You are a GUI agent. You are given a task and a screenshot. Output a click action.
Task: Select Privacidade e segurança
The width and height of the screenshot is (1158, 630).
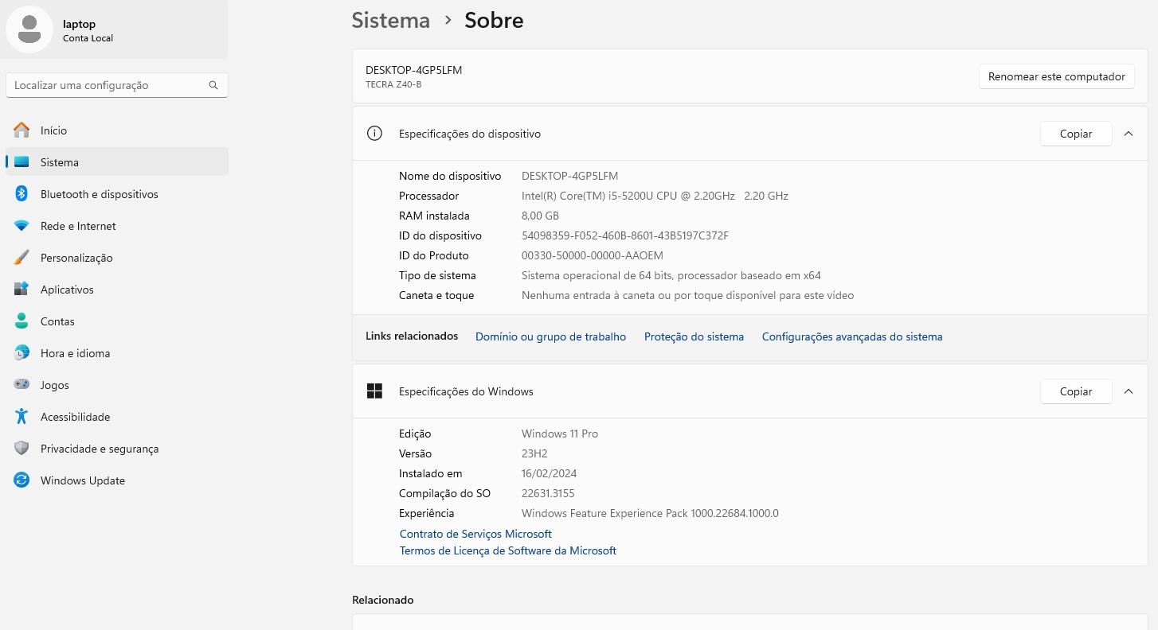[117, 449]
